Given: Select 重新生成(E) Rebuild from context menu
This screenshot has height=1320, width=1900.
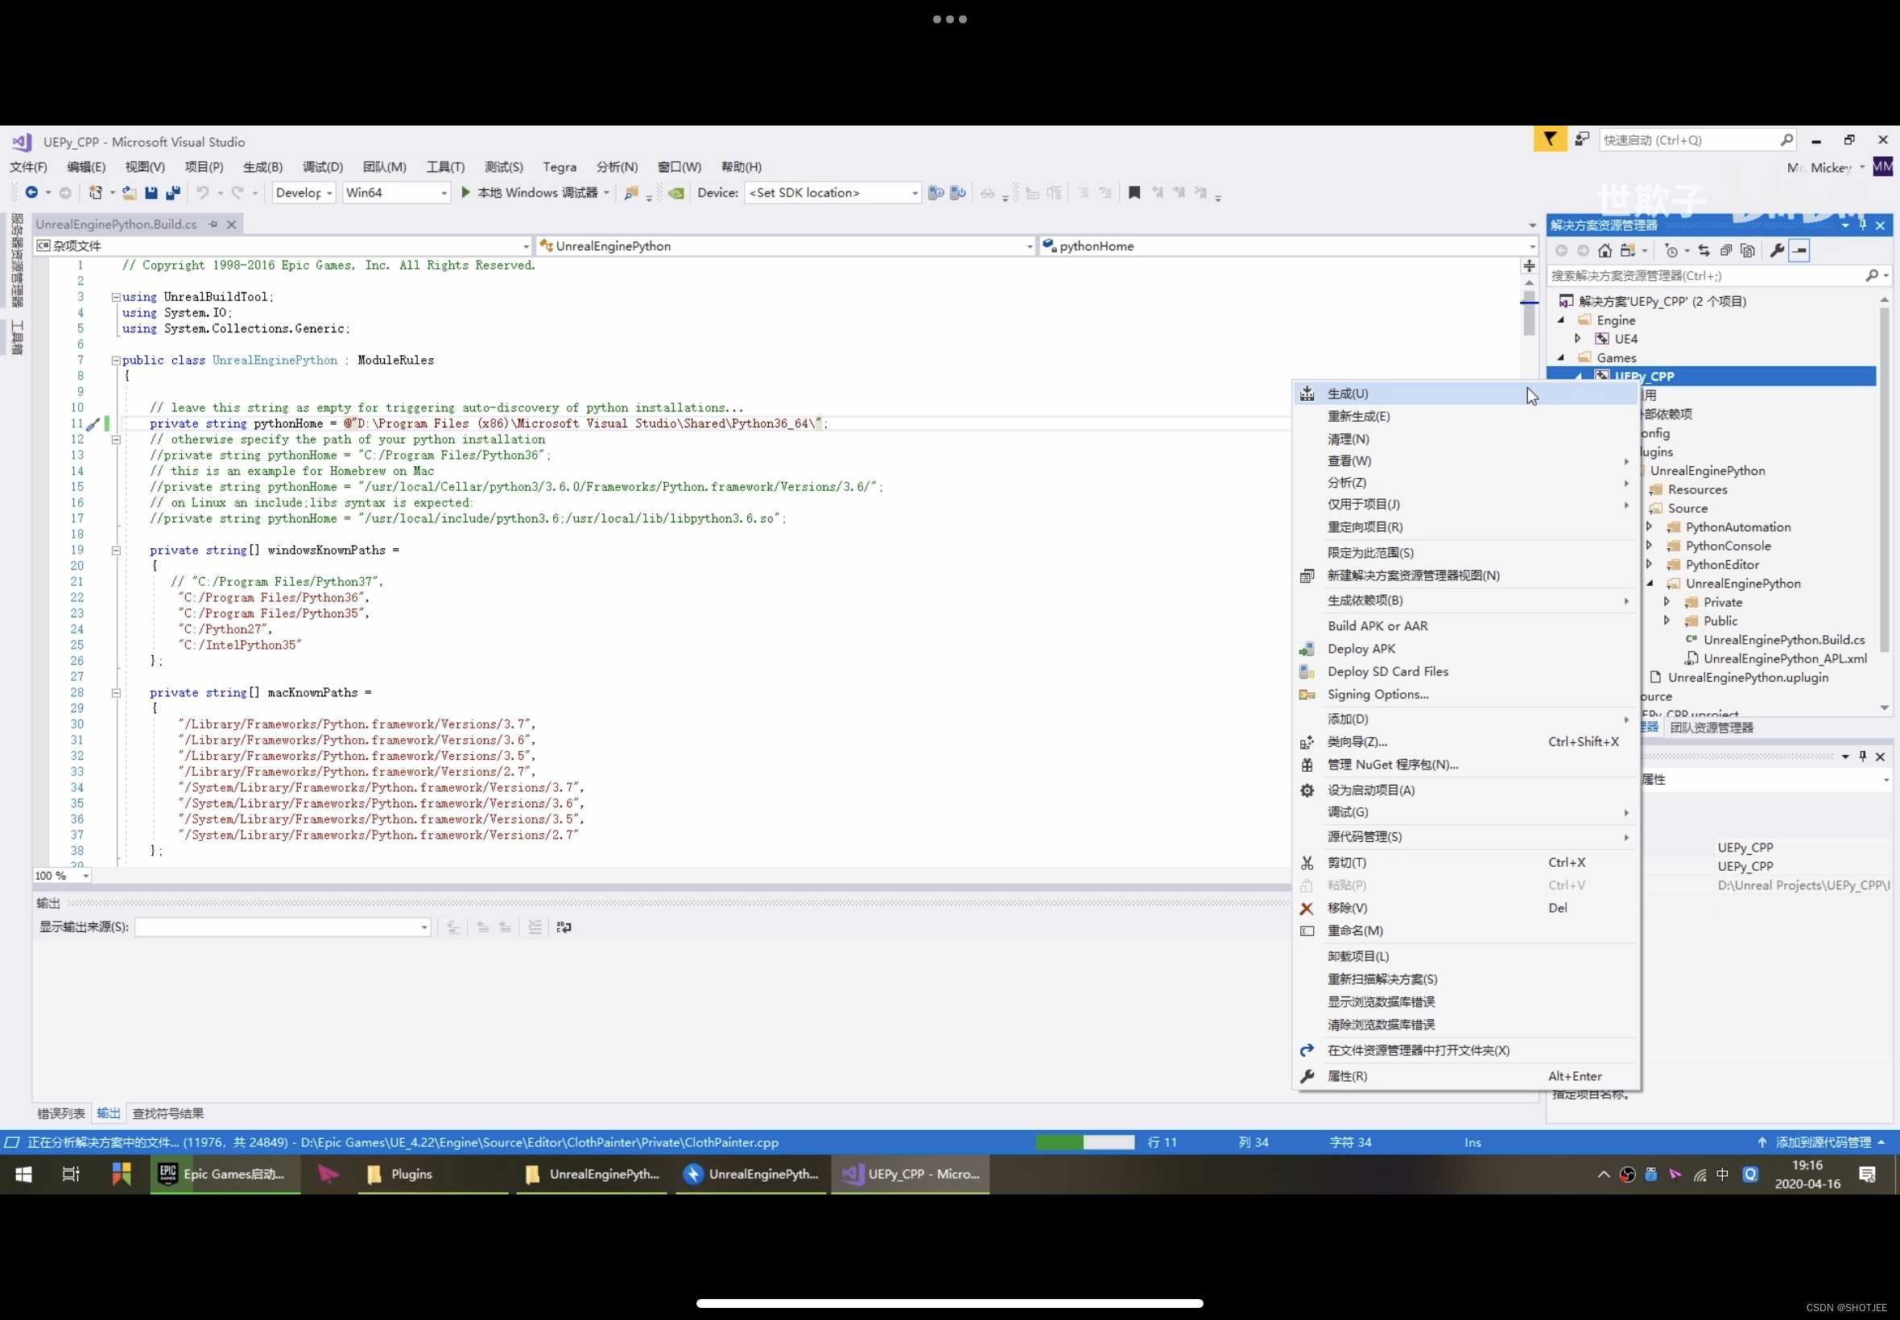Looking at the screenshot, I should tap(1467, 416).
